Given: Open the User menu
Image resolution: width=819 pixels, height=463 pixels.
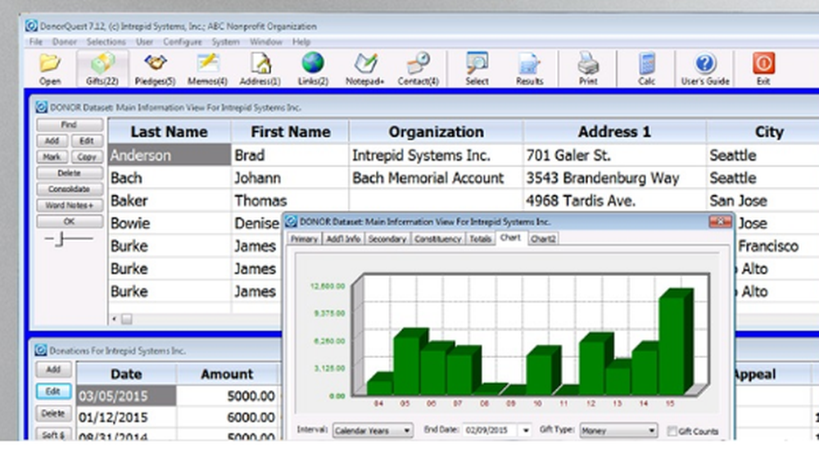Looking at the screenshot, I should 144,42.
